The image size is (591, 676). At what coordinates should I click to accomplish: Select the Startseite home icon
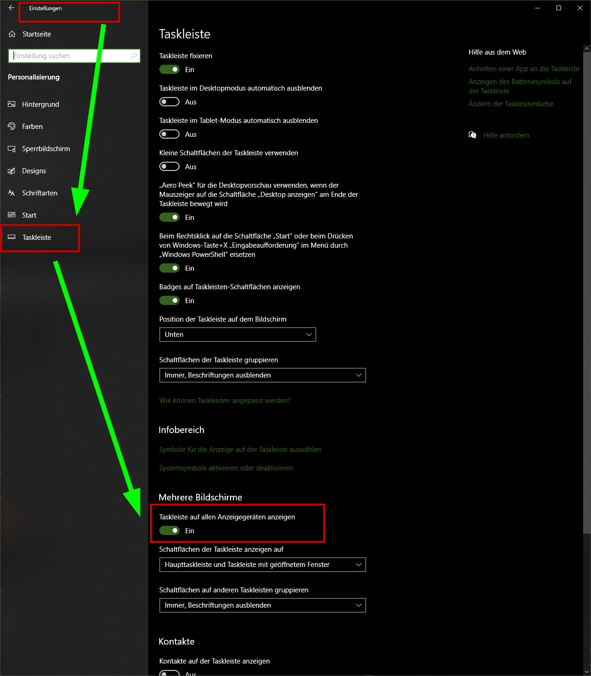click(x=11, y=34)
